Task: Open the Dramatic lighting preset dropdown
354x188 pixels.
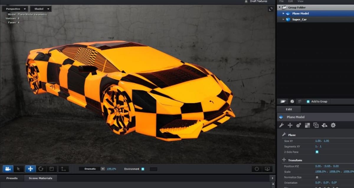Action: coord(92,169)
